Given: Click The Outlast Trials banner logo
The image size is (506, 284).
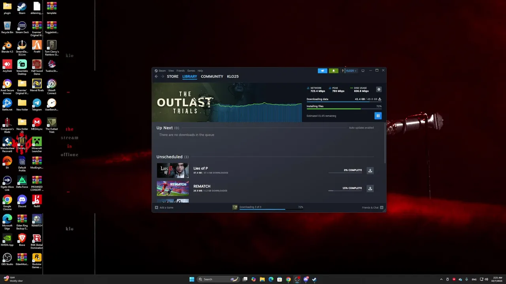Looking at the screenshot, I should click(x=185, y=102).
